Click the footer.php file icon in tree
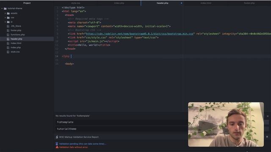 [8, 30]
